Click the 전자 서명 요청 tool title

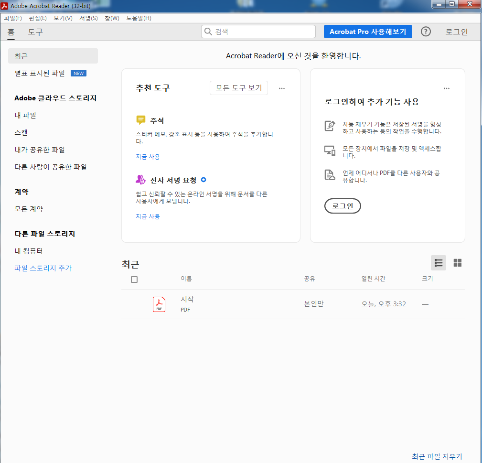click(173, 180)
